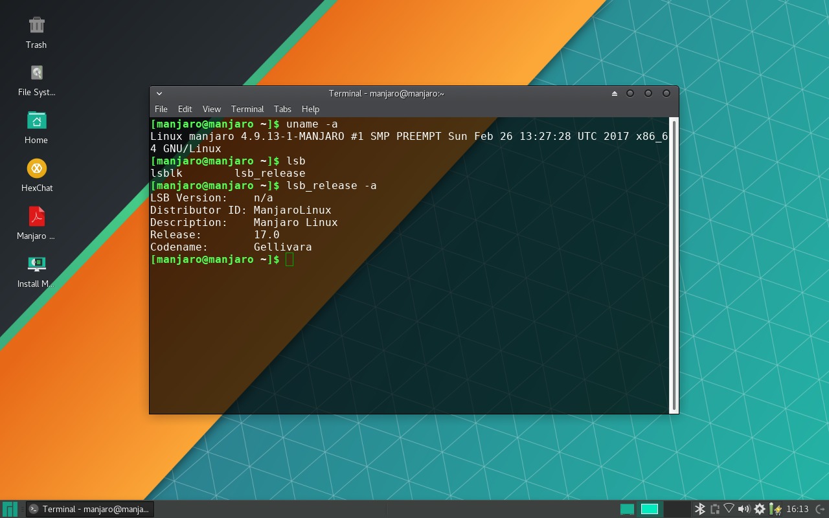Open the Tabs menu in Terminal
Viewport: 829px width, 518px height.
[x=282, y=109]
